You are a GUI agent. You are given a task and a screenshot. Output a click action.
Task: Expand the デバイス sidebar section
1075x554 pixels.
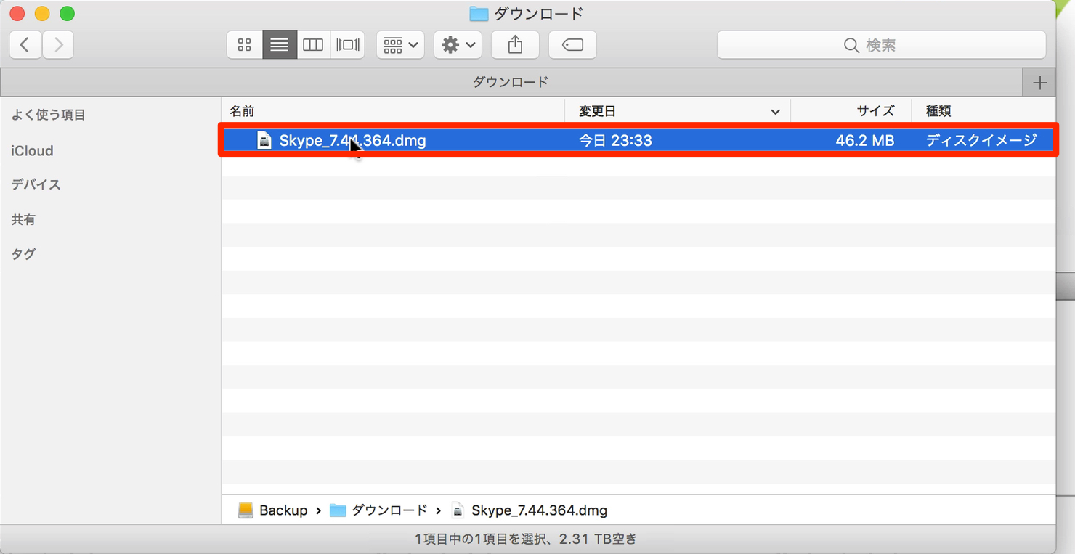tap(36, 184)
